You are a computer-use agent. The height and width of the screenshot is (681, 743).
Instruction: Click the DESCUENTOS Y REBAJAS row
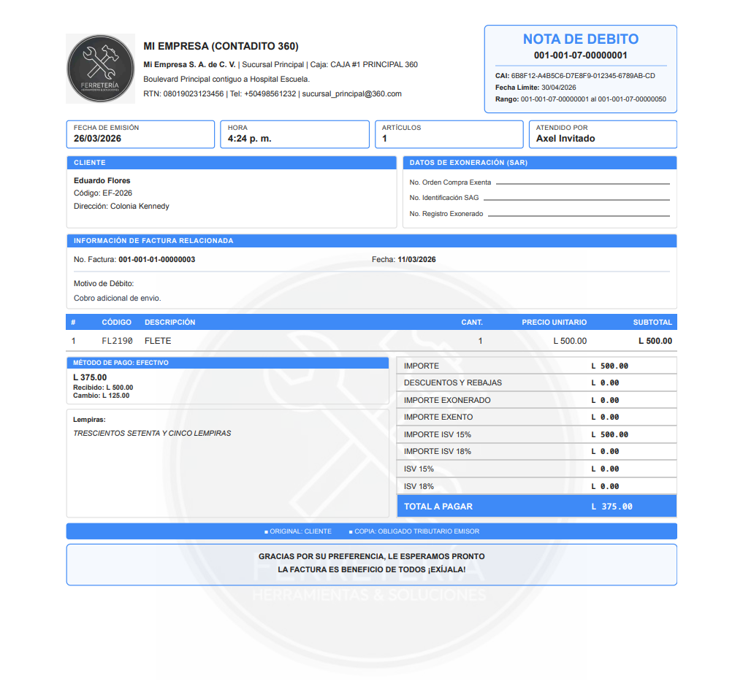[536, 382]
